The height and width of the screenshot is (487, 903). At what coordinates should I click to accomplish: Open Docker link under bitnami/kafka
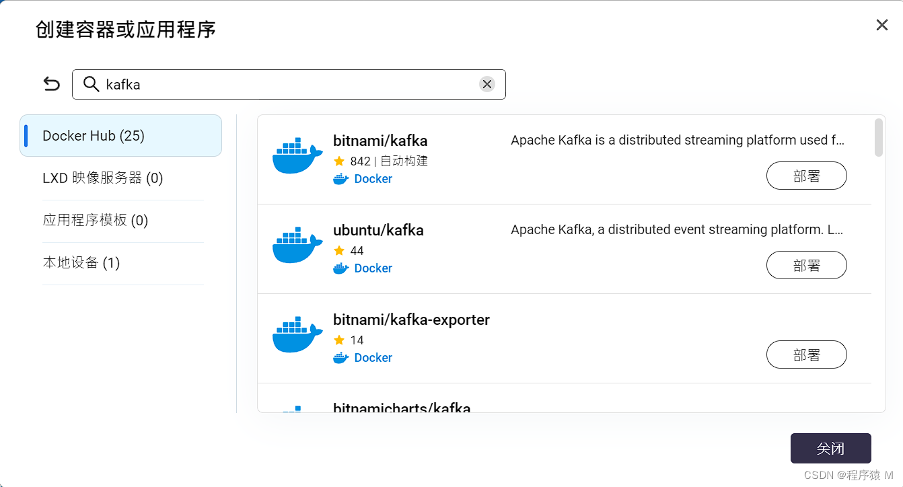coord(373,179)
